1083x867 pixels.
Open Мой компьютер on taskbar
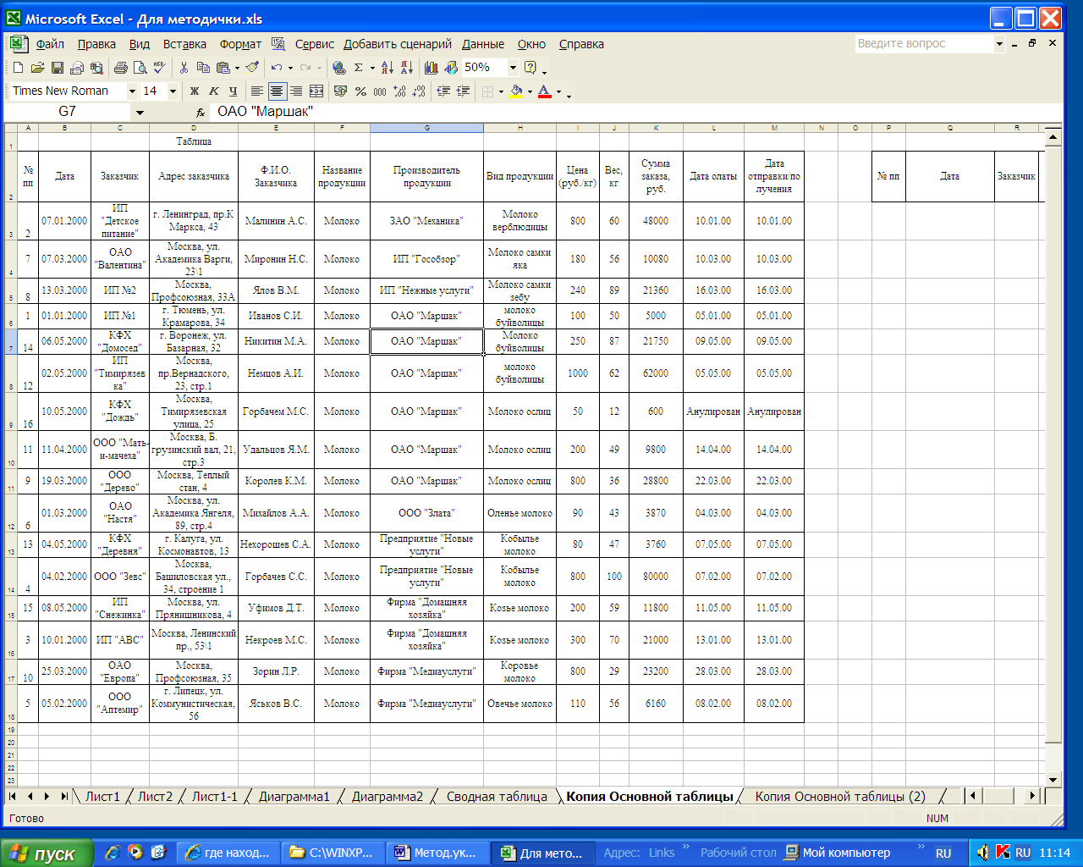point(838,853)
